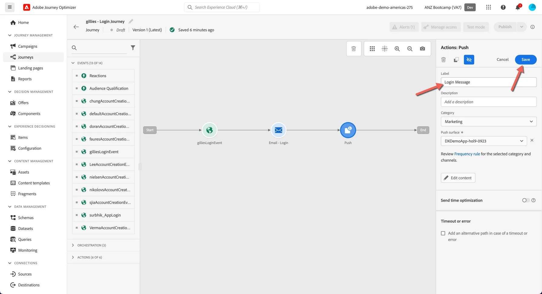Capture canvas screenshot with camera icon

coord(423,49)
